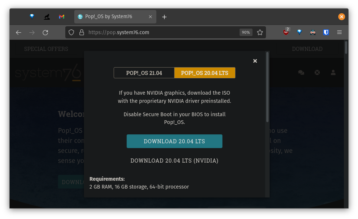
Task: Close the download dialog
Action: click(x=255, y=61)
